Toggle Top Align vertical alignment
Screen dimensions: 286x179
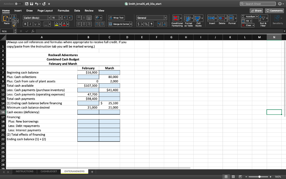coord(79,18)
